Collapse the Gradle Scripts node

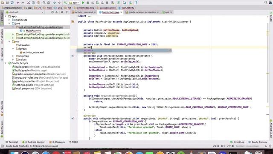point(6,63)
